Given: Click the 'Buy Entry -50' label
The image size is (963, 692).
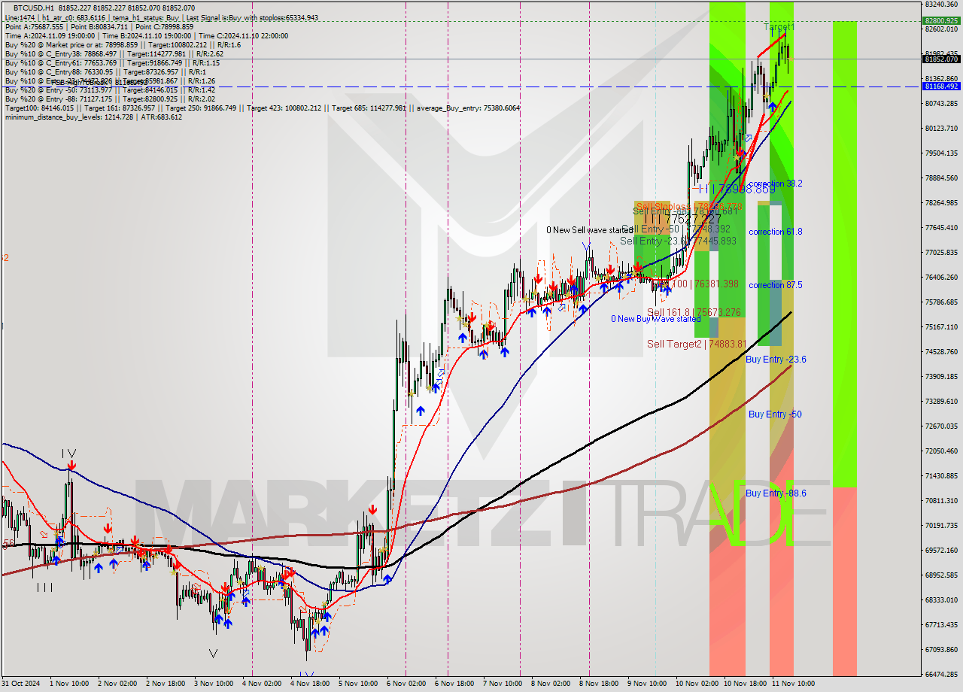Looking at the screenshot, I should 775,414.
